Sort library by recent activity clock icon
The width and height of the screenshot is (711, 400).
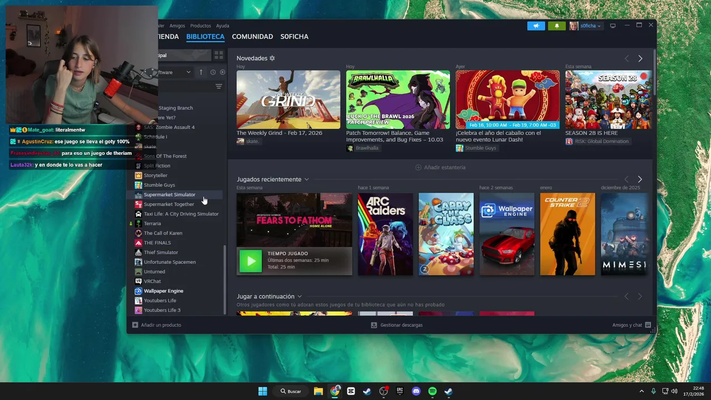(213, 72)
